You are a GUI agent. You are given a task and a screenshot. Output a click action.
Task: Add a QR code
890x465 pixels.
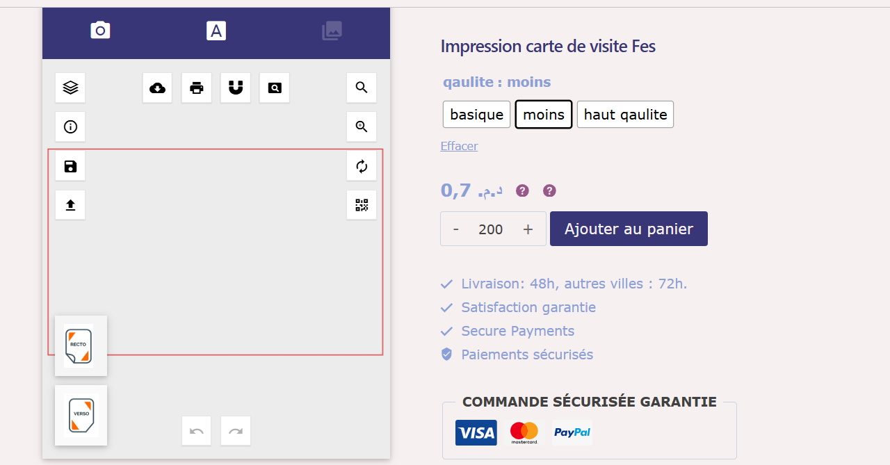tap(362, 205)
